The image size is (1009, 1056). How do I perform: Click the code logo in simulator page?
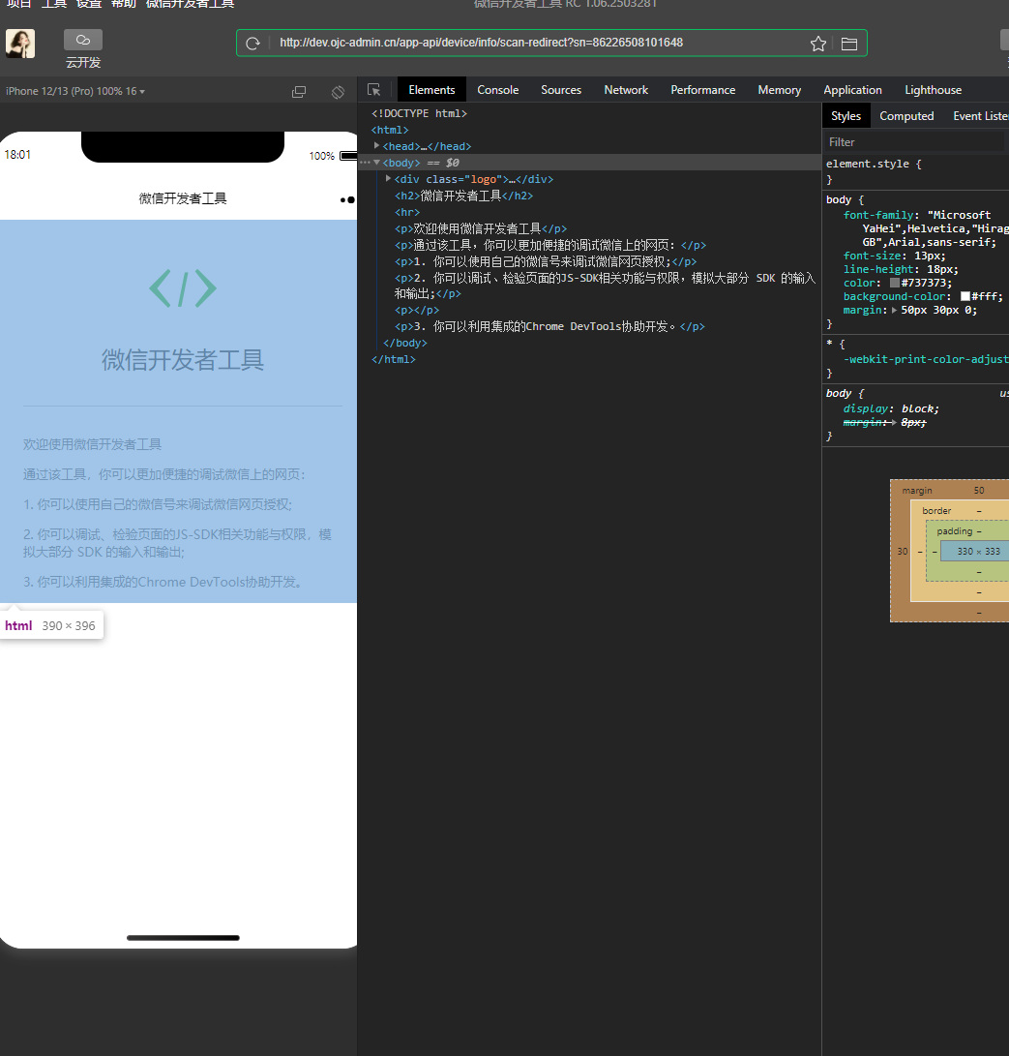(x=183, y=288)
